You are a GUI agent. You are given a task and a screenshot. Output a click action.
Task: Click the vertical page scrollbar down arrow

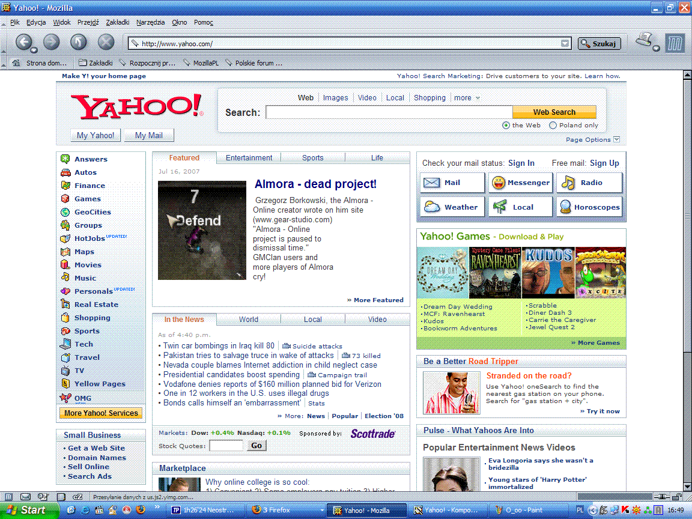pos(687,487)
